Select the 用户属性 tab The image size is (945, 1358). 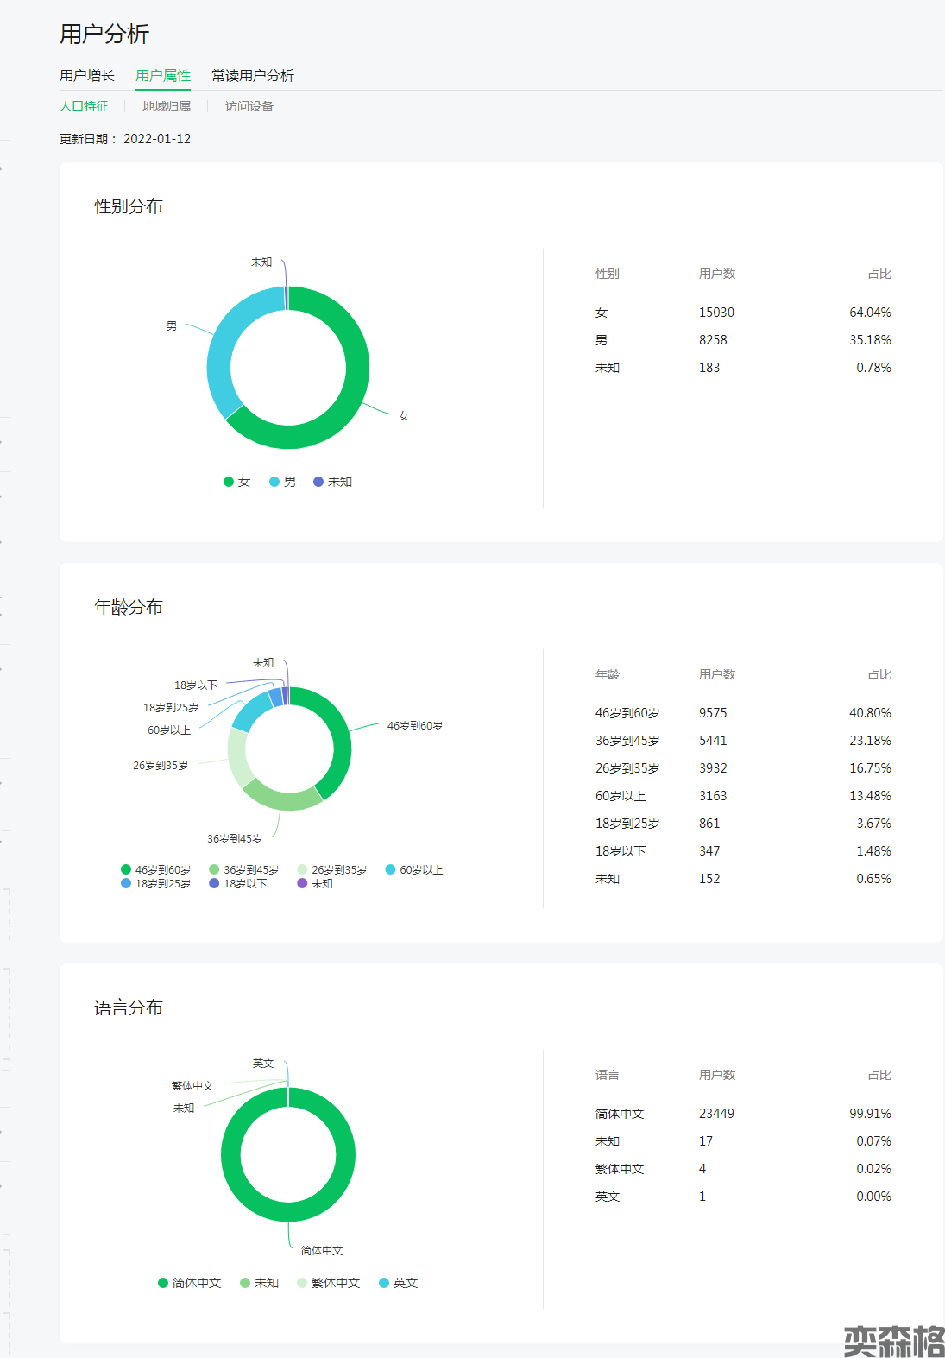pyautogui.click(x=162, y=76)
